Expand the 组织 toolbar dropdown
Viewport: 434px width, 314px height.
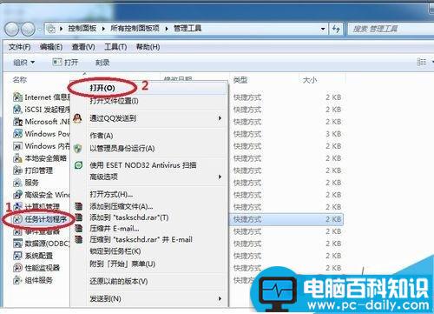tap(23, 63)
